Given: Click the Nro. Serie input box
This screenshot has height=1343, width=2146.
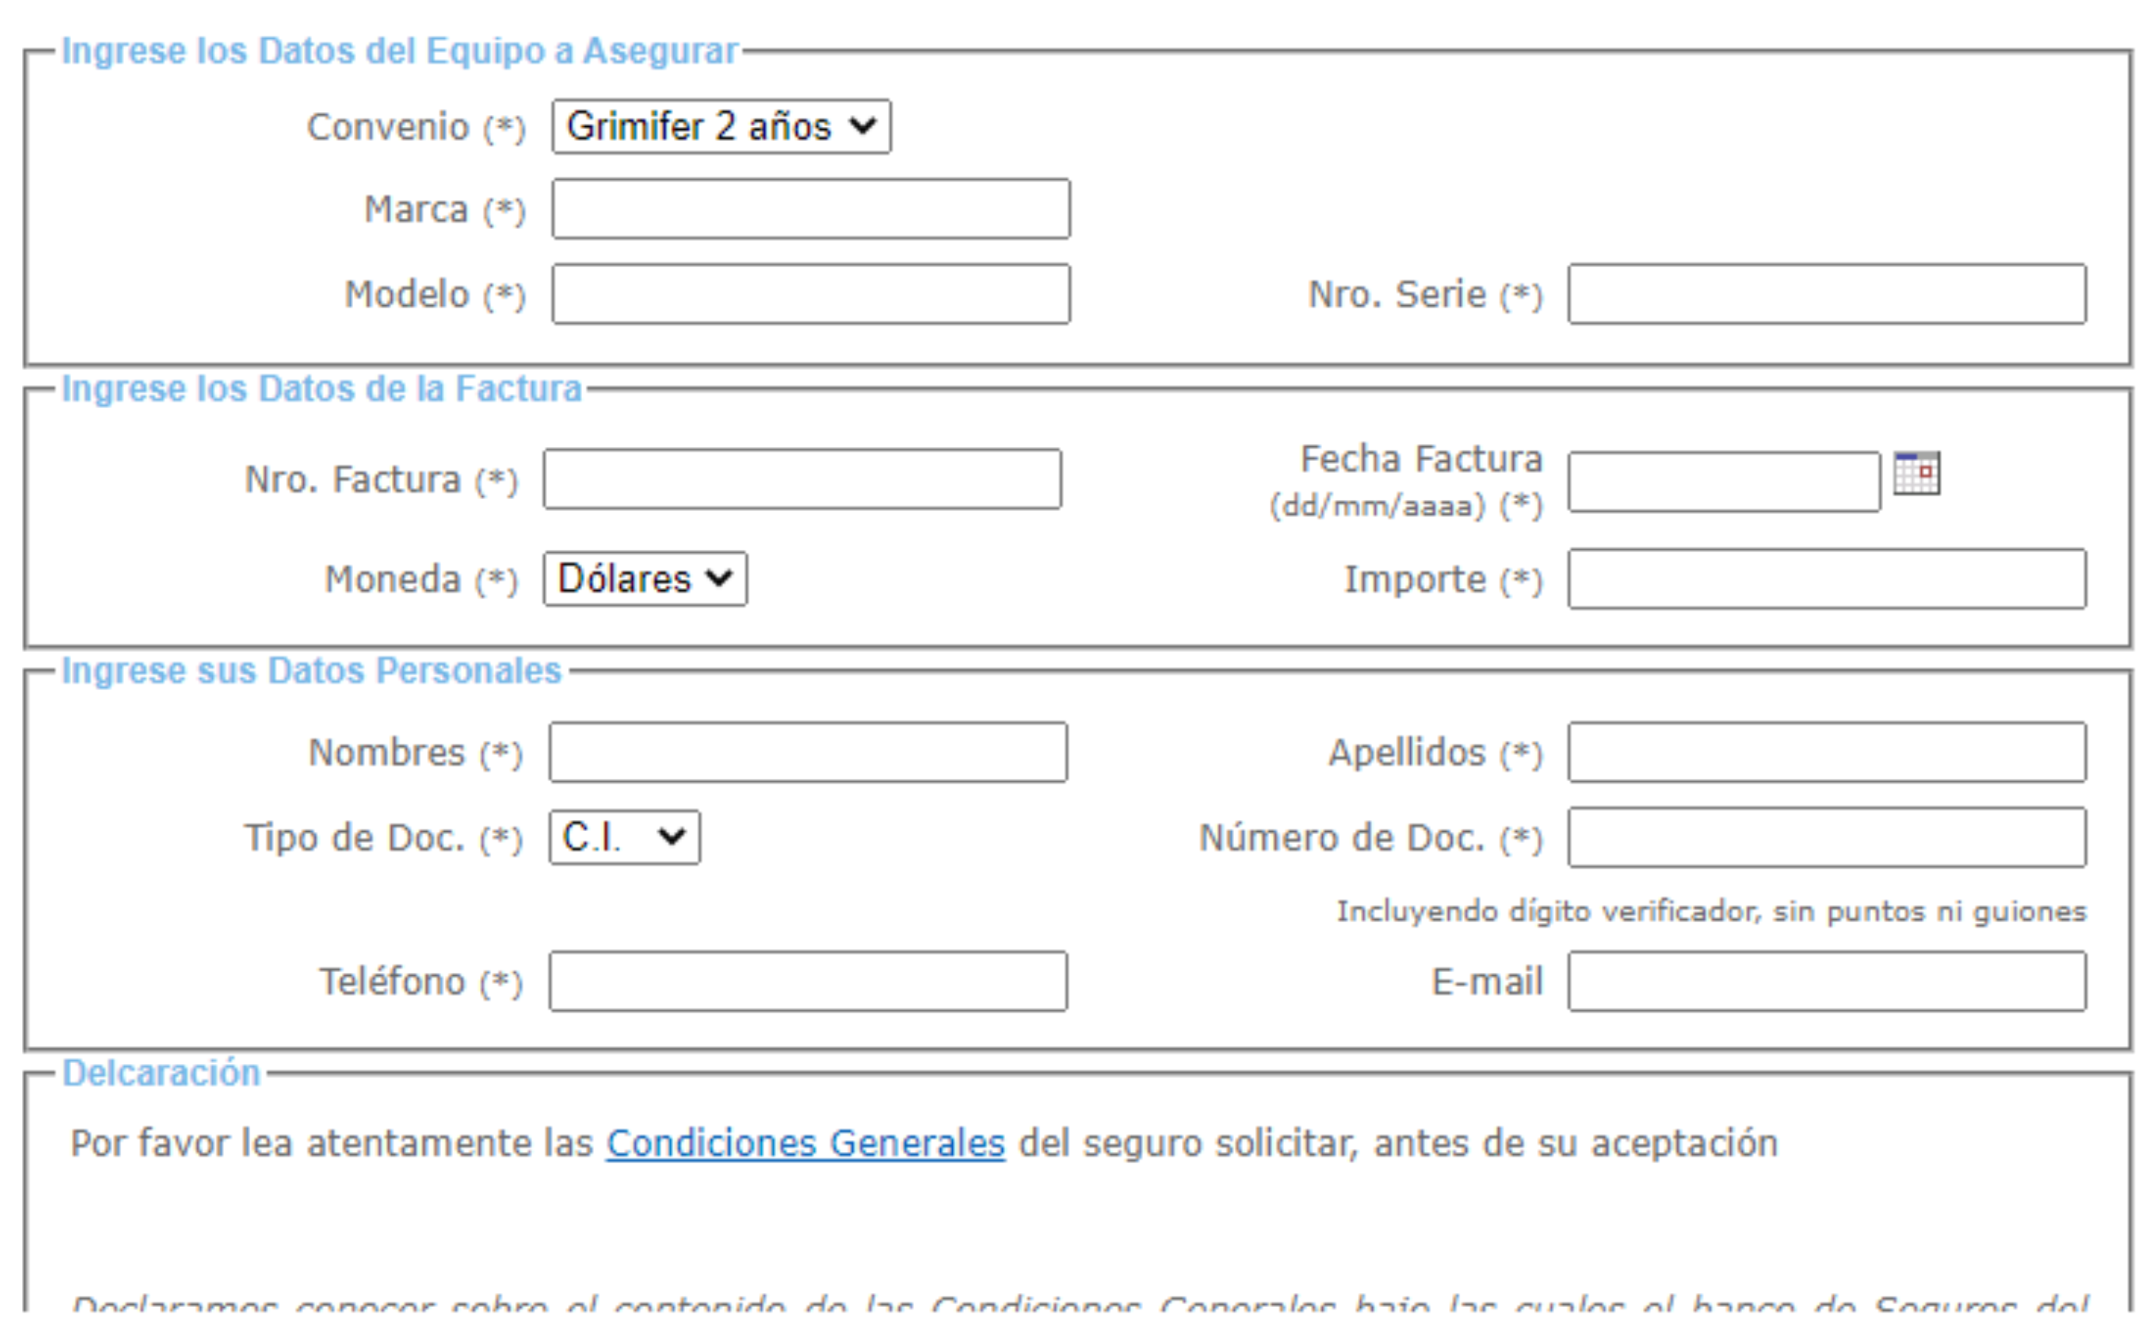Looking at the screenshot, I should click(x=1825, y=294).
